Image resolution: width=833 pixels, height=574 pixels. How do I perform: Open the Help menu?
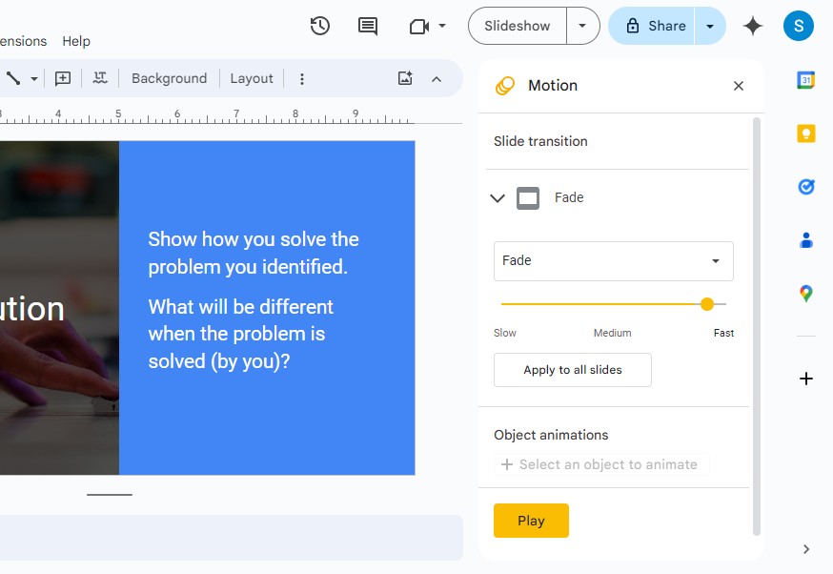click(x=76, y=41)
